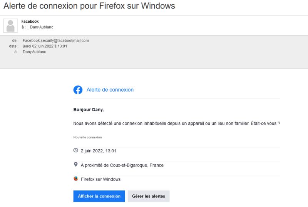Screen dimensions: 308x207
Task: Click the Nouvelle connexion label
Action: [x=88, y=137]
